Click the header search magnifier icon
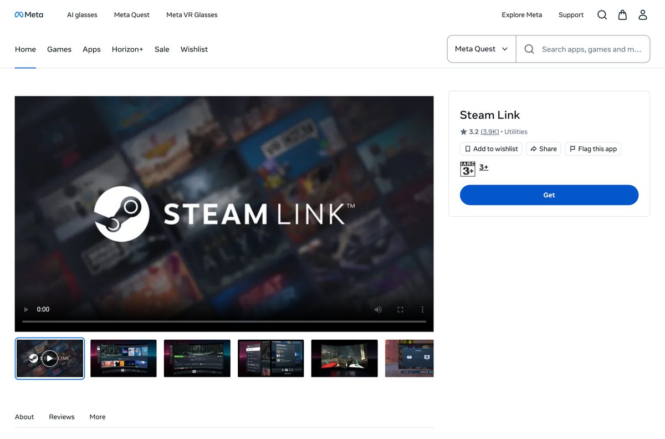The width and height of the screenshot is (665, 439). coord(602,15)
